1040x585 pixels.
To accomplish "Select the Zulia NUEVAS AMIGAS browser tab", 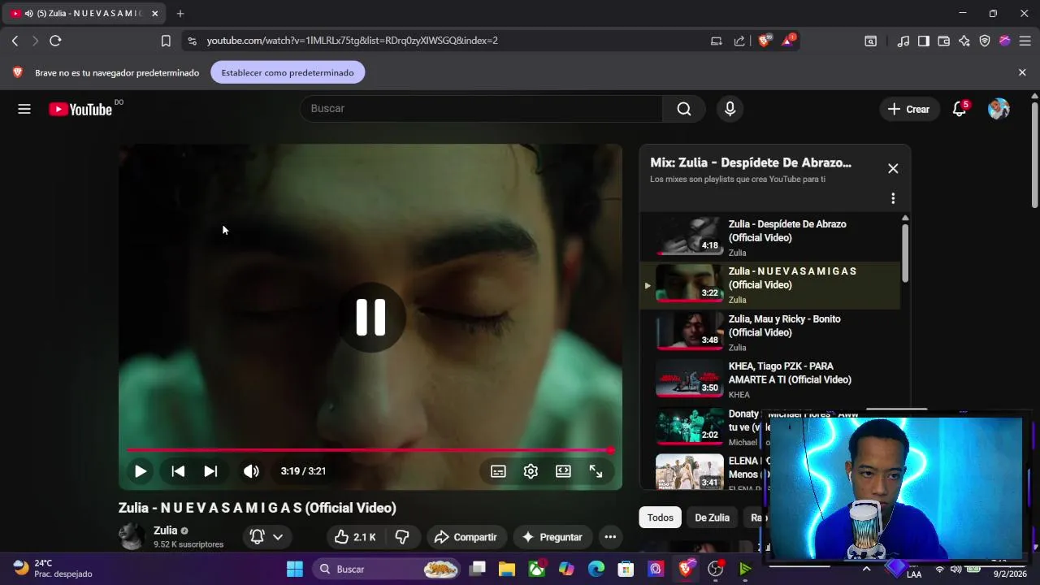I will (x=84, y=14).
